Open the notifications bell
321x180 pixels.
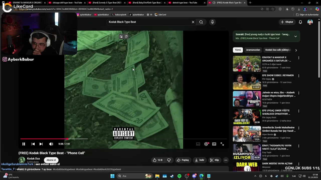tap(300, 22)
